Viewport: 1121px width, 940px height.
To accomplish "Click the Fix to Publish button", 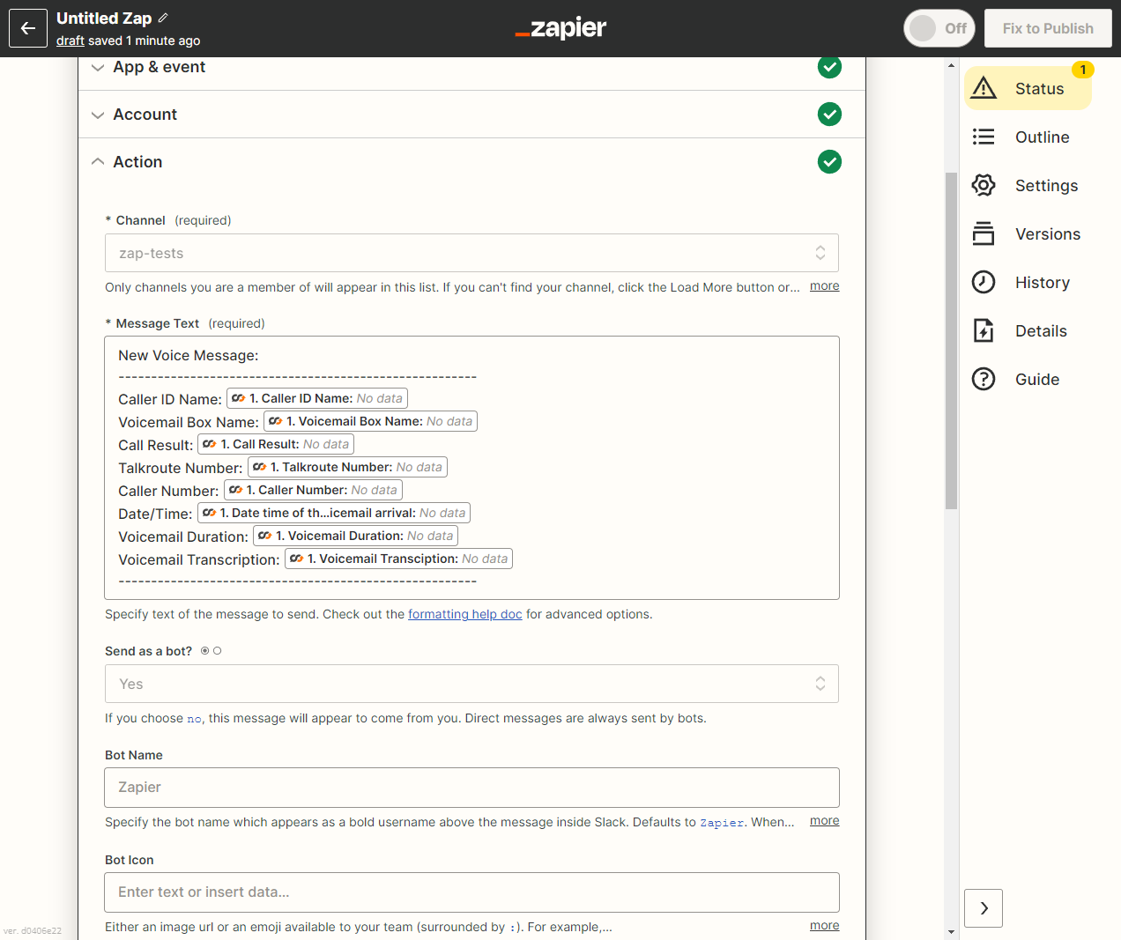I will pos(1048,28).
